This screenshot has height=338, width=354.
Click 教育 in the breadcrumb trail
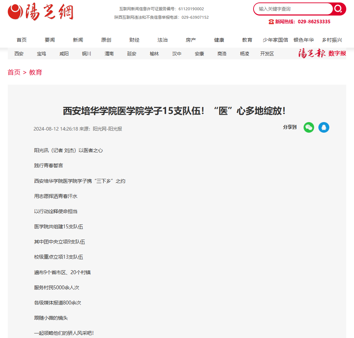pyautogui.click(x=36, y=72)
